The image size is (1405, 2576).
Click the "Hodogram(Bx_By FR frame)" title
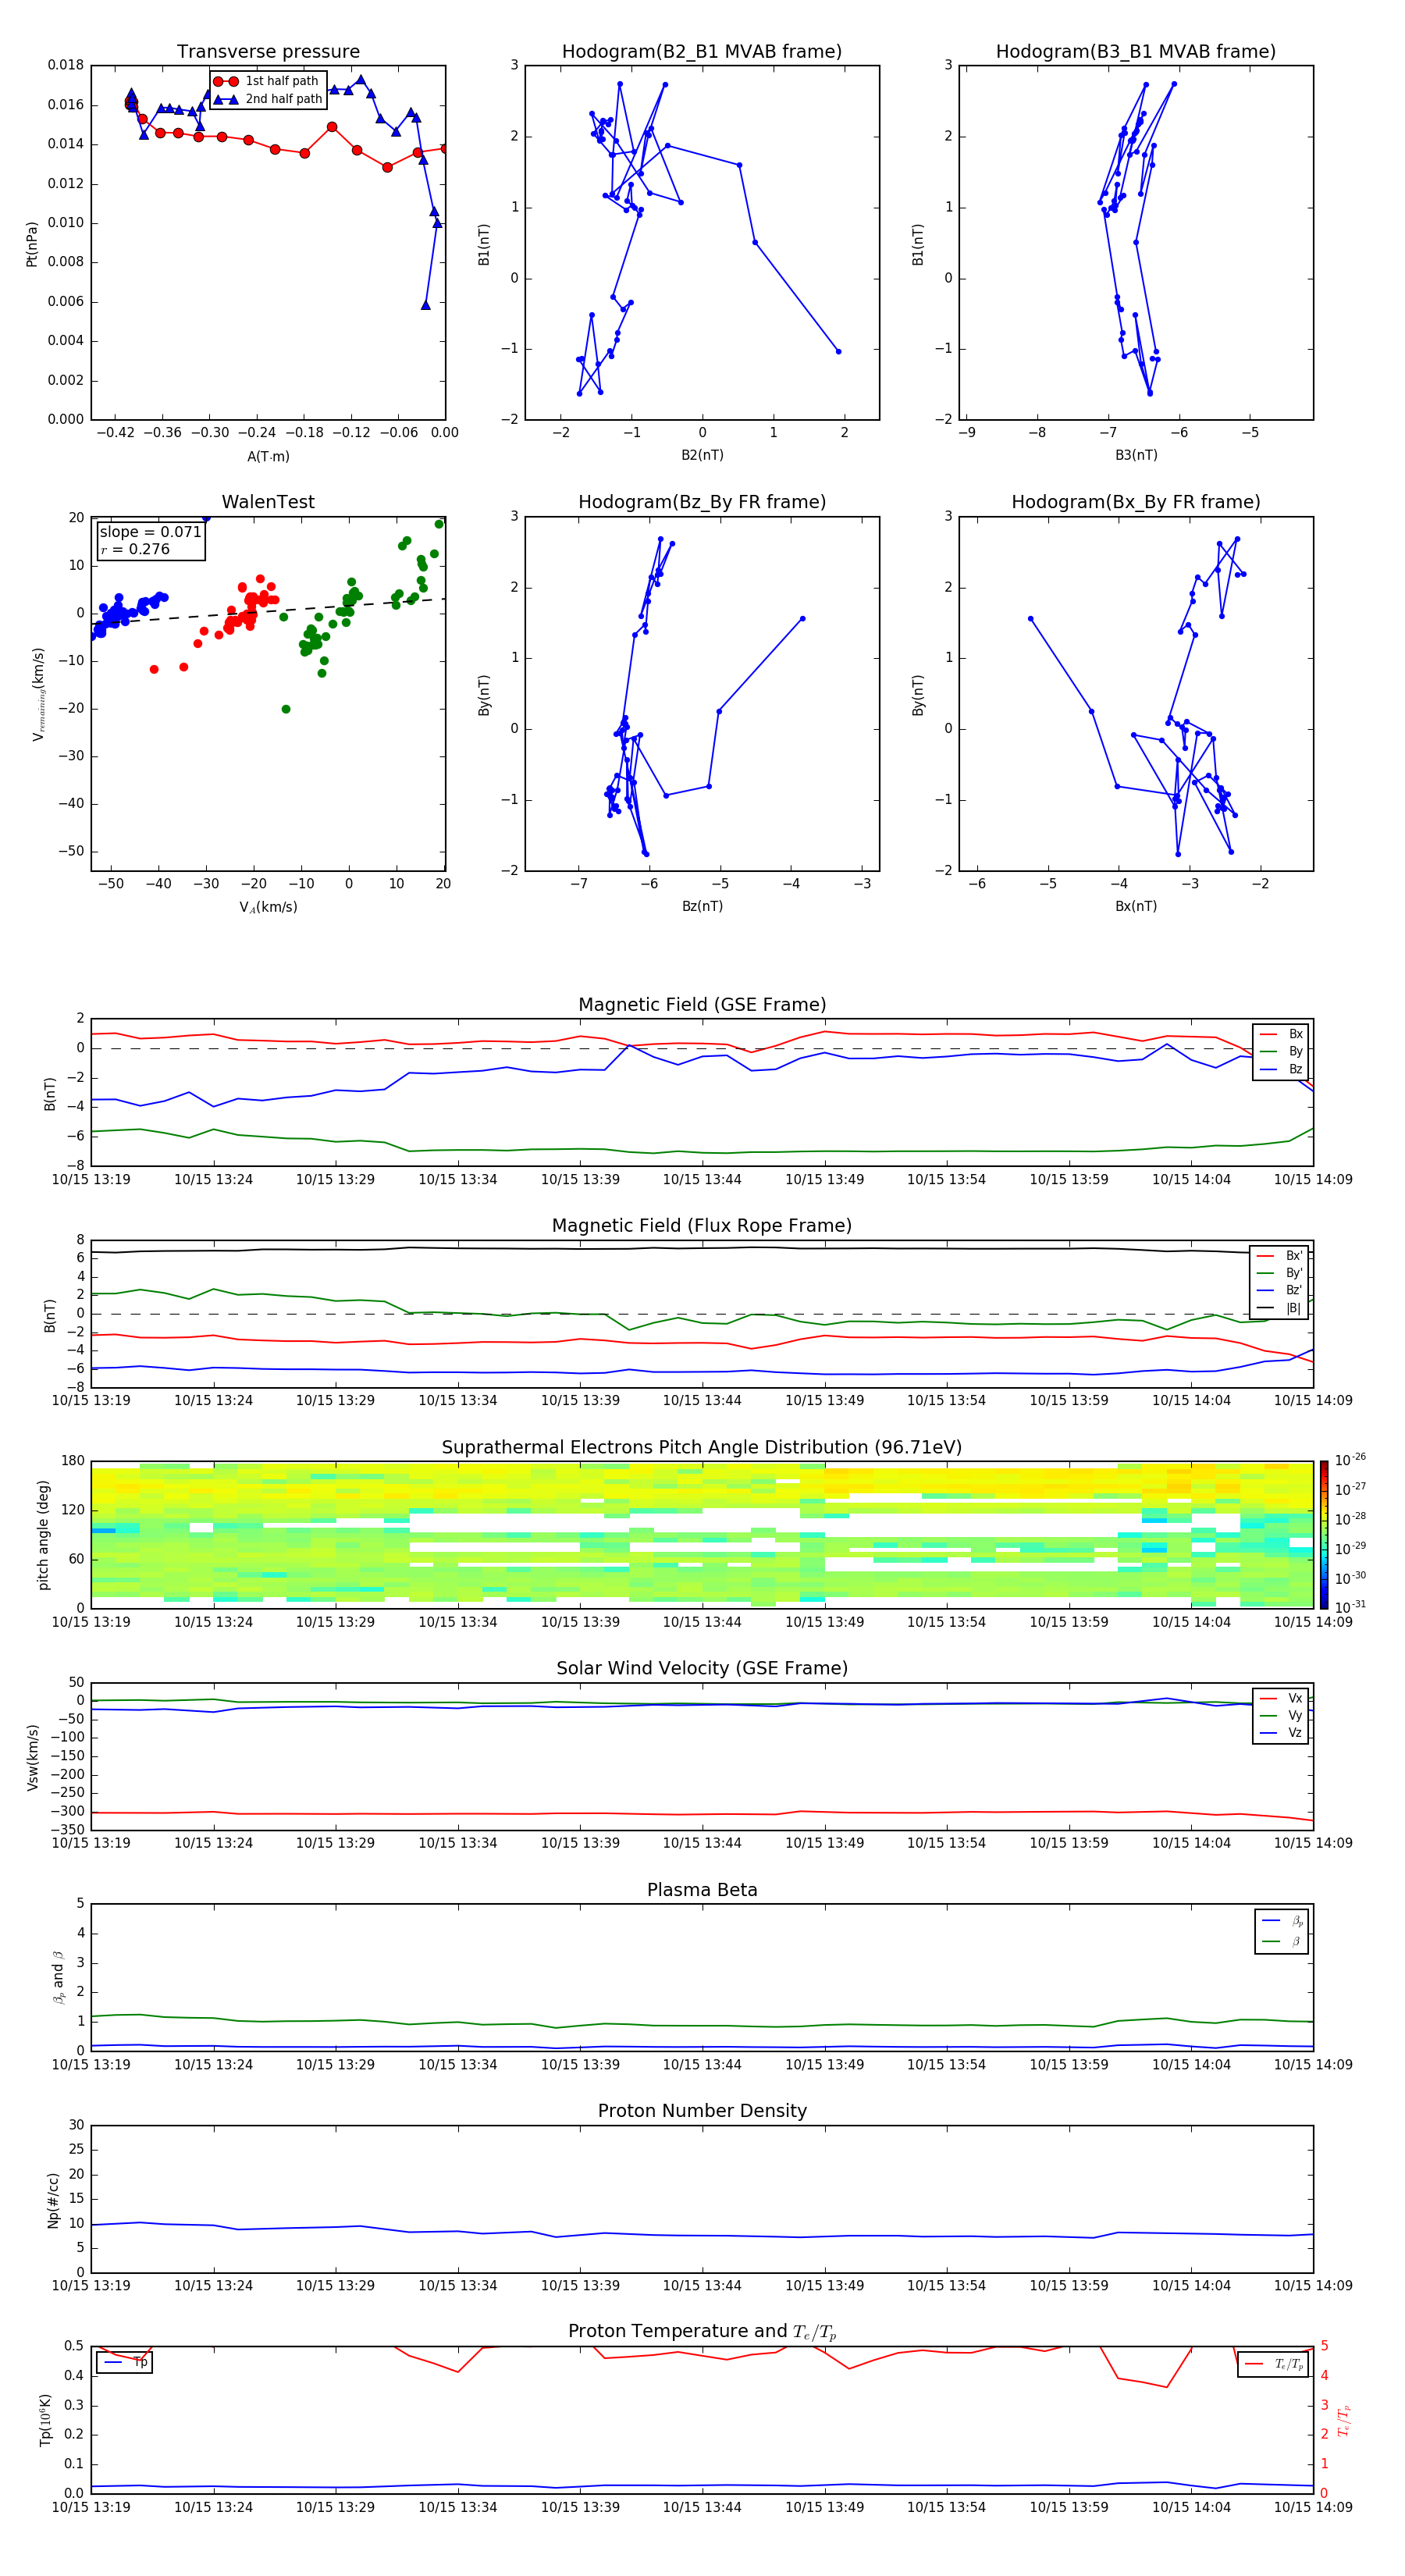point(1136,502)
